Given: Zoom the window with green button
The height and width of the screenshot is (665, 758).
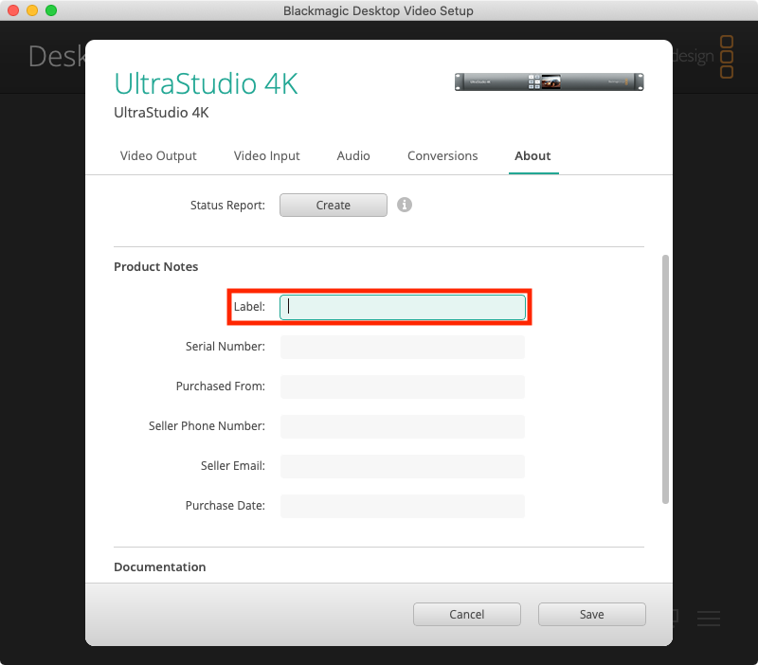Looking at the screenshot, I should pyautogui.click(x=51, y=10).
